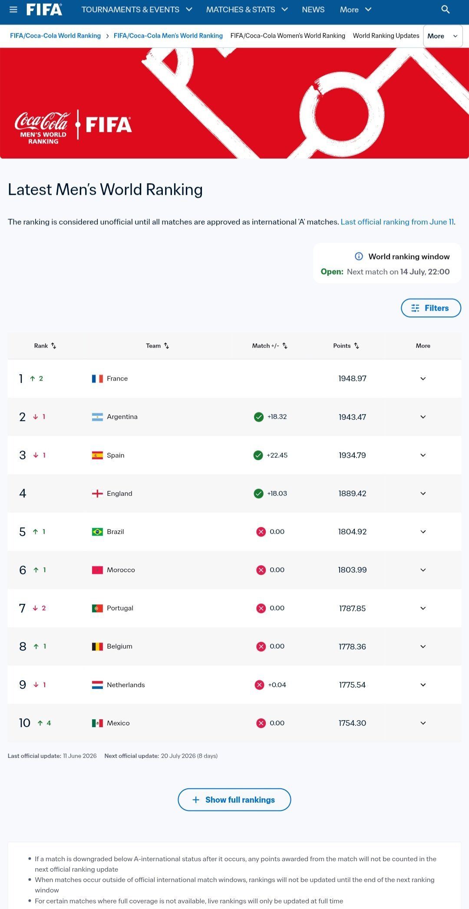
Task: Open the More dropdown in sub-navigation
Action: [443, 36]
